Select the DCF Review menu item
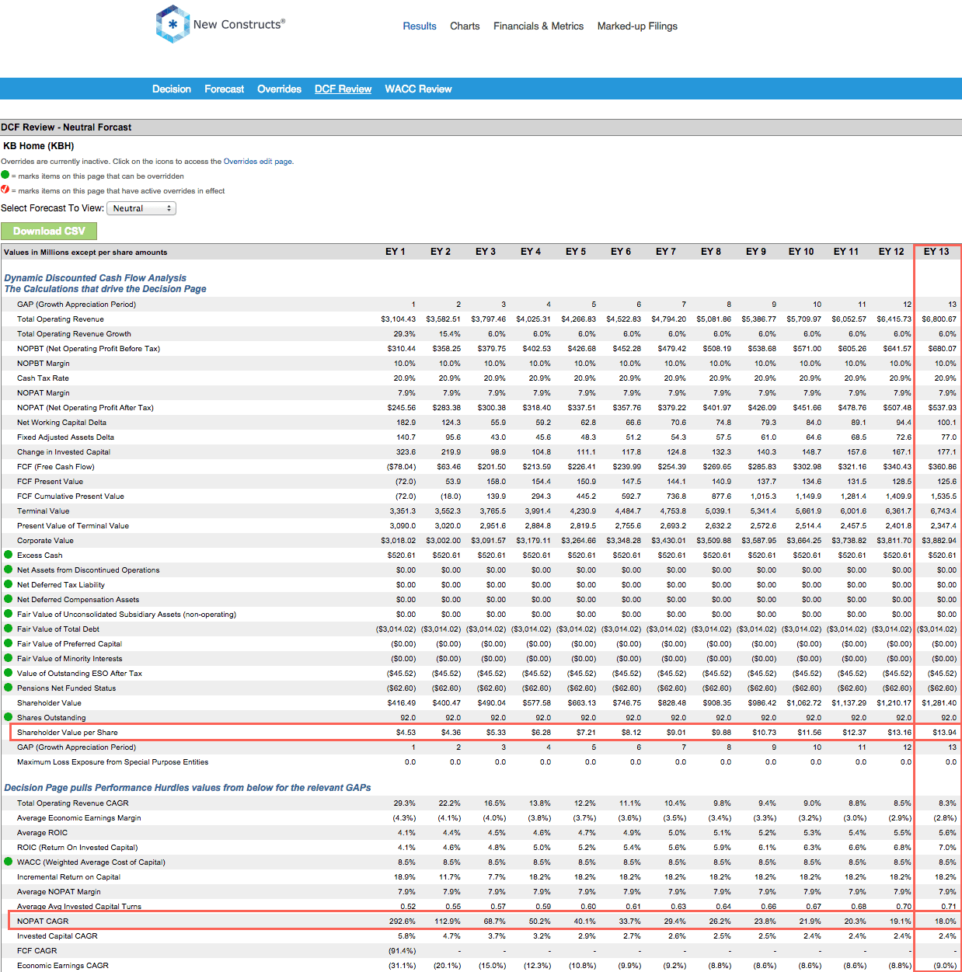962x972 pixels. (x=343, y=89)
